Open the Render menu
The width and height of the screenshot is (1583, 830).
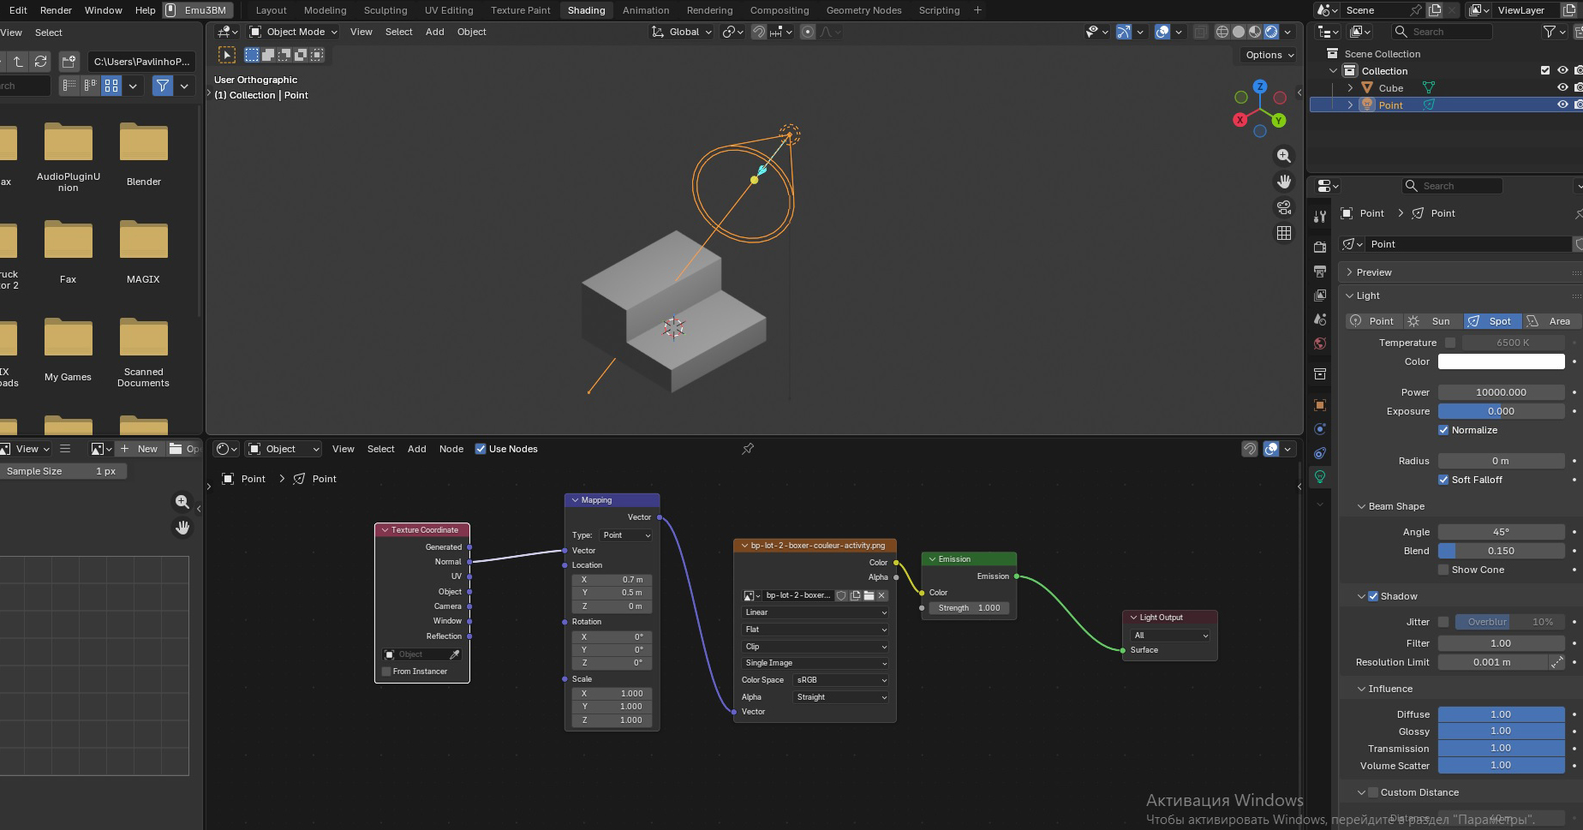click(x=56, y=10)
